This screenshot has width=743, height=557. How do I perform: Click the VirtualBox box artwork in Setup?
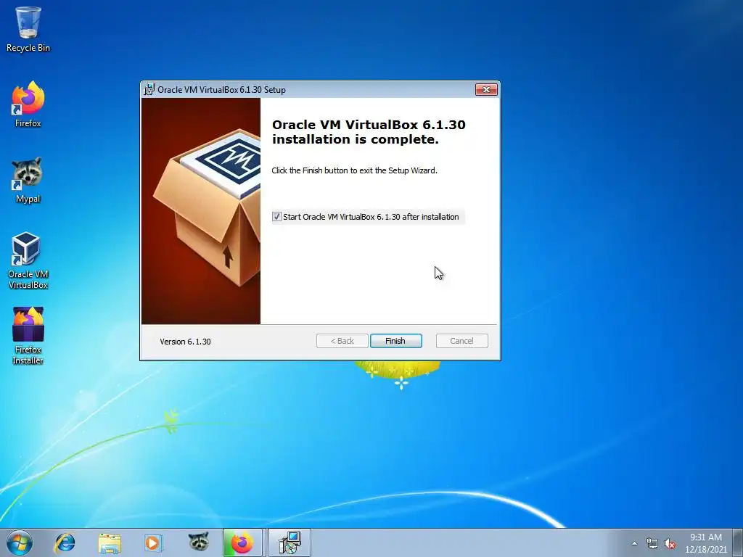[x=201, y=211]
